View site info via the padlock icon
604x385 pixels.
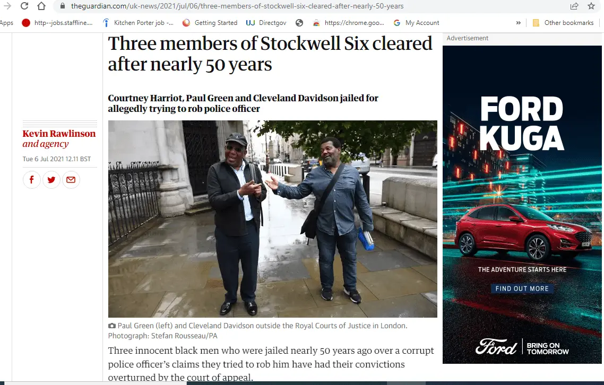click(63, 6)
